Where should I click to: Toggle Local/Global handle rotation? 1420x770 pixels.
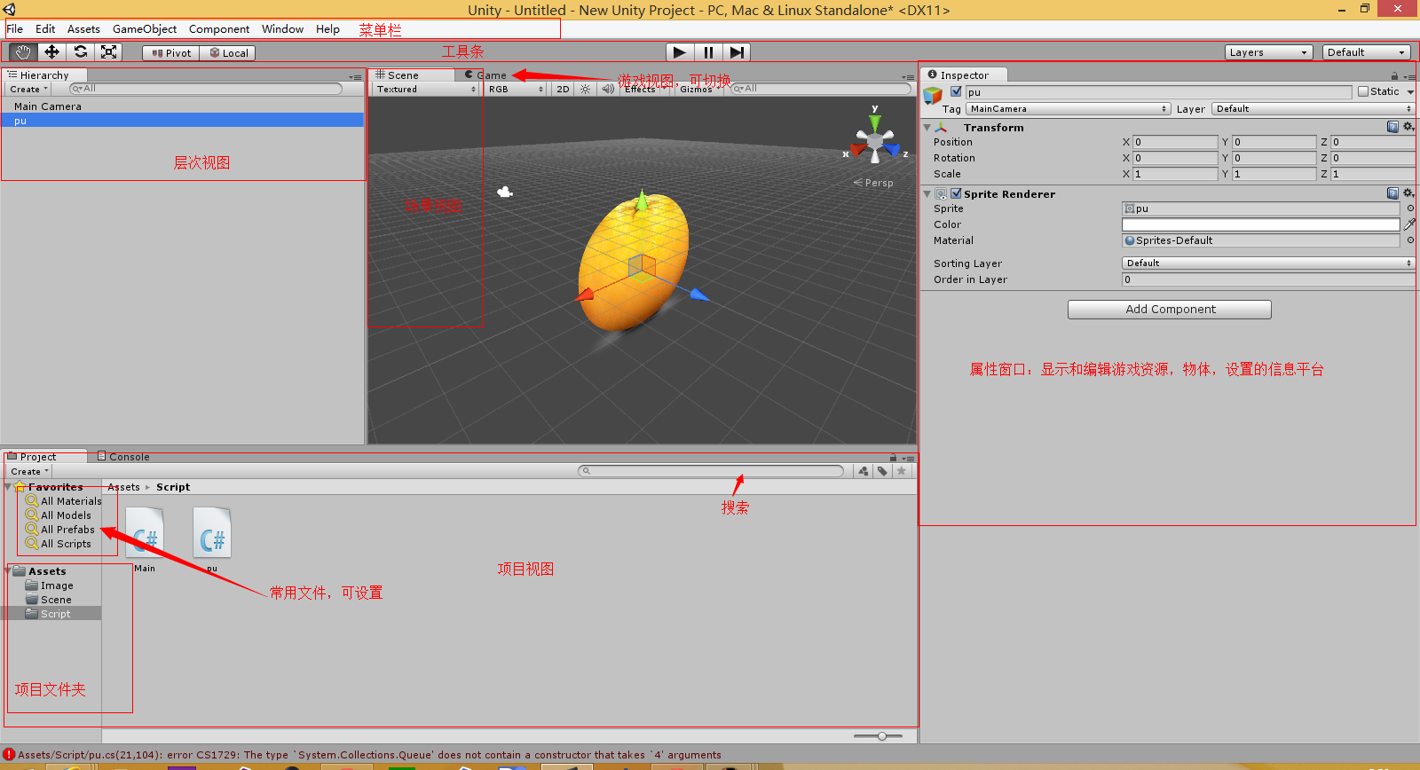[228, 53]
